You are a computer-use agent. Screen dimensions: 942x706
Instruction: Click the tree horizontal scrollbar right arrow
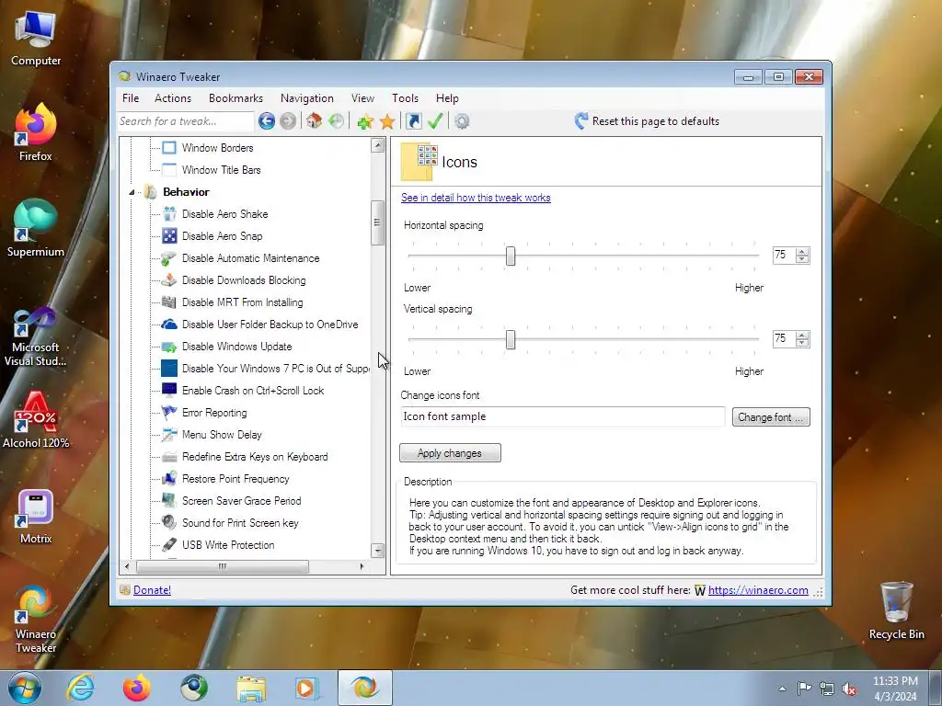pos(362,566)
